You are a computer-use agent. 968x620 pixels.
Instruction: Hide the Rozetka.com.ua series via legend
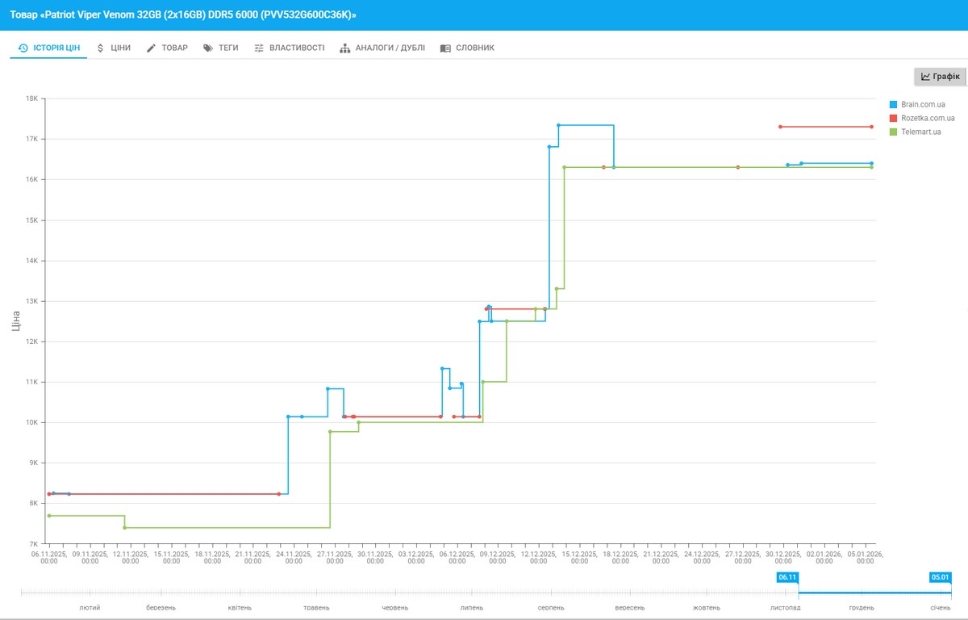pos(927,119)
